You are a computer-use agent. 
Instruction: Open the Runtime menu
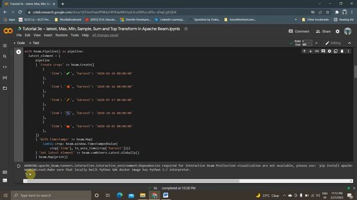point(61,35)
